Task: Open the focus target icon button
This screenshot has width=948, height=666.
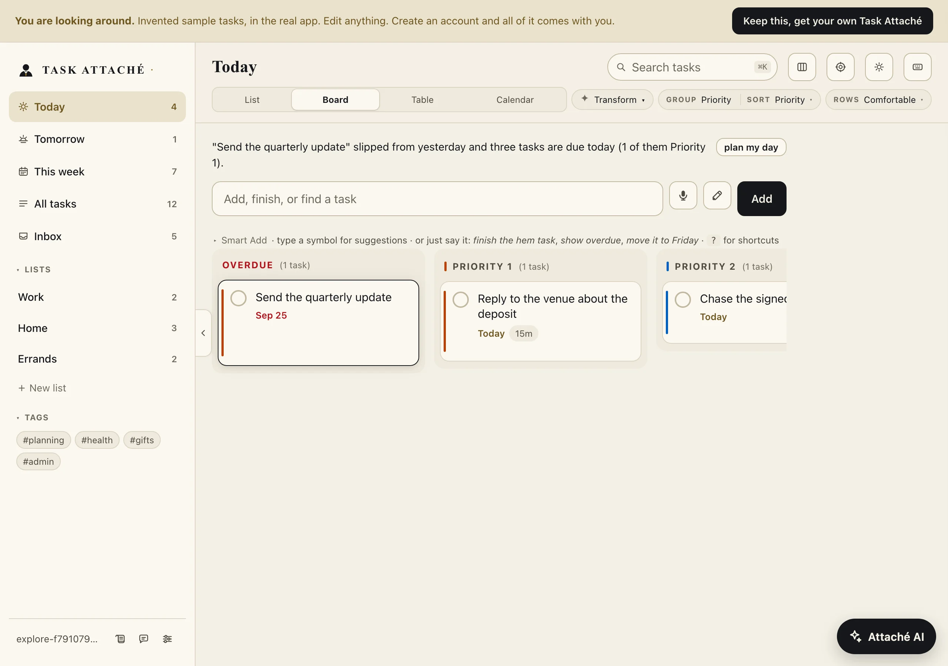Action: [x=840, y=67]
